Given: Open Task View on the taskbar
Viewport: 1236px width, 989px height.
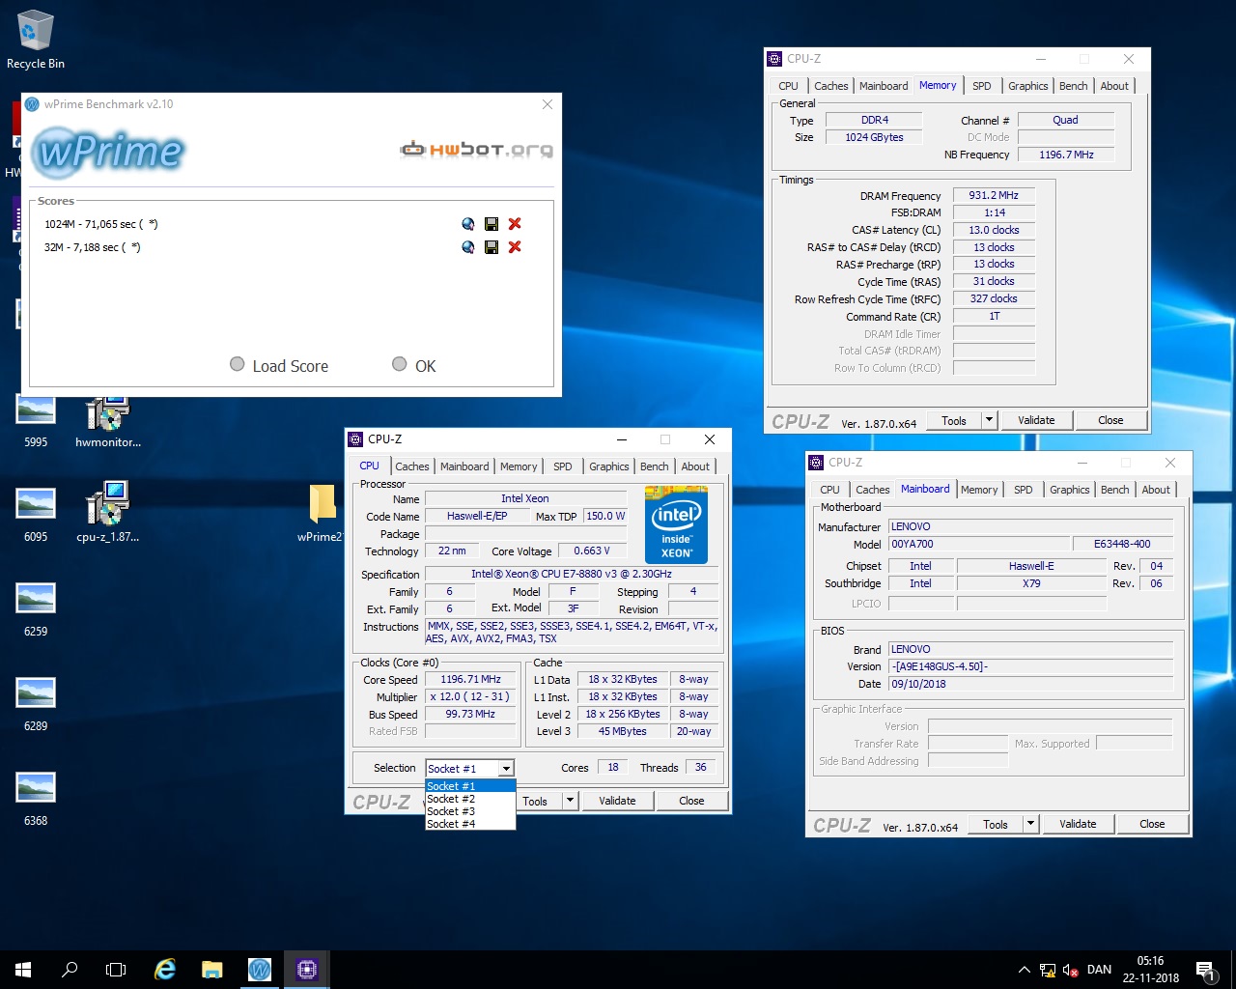Looking at the screenshot, I should pos(116,970).
